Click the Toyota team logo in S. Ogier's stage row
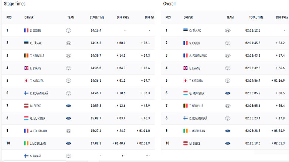The width and height of the screenshot is (289, 162). point(68,30)
